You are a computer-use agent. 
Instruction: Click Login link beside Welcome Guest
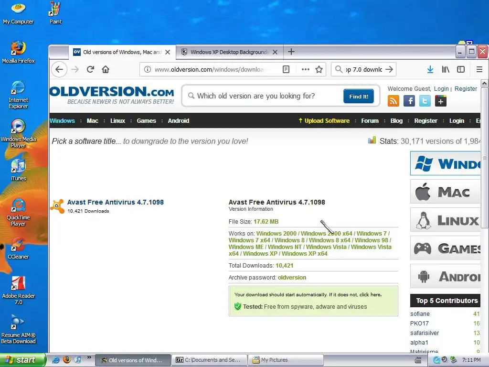tap(441, 88)
